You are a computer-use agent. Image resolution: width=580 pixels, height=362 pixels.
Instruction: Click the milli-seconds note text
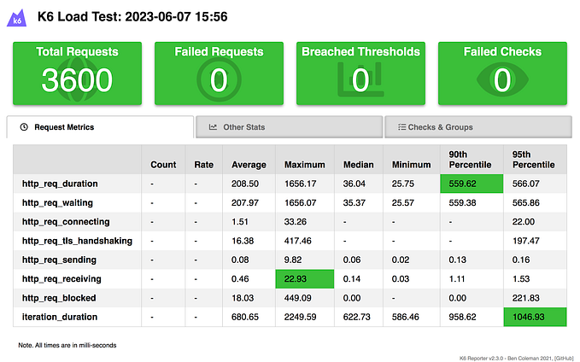(67, 345)
